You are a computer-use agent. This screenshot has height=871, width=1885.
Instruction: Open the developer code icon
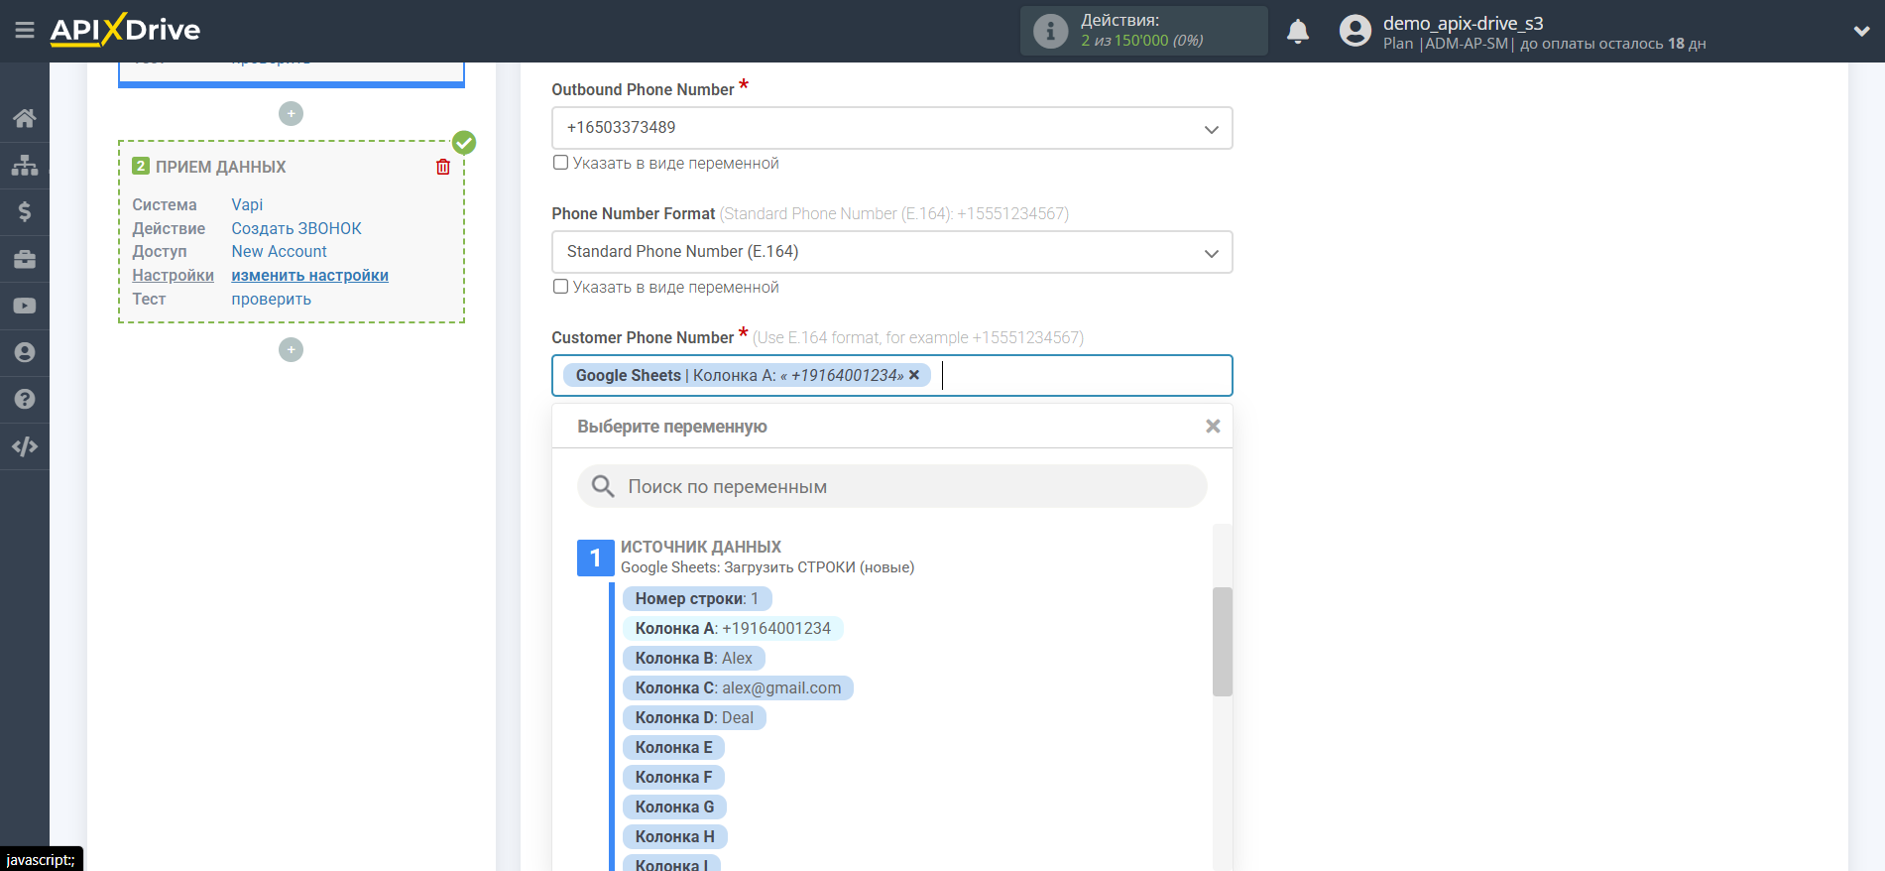(x=25, y=446)
